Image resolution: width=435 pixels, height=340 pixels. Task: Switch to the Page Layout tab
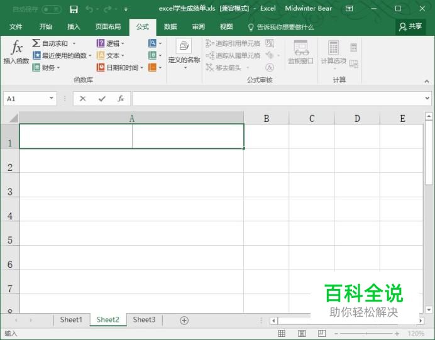click(108, 26)
